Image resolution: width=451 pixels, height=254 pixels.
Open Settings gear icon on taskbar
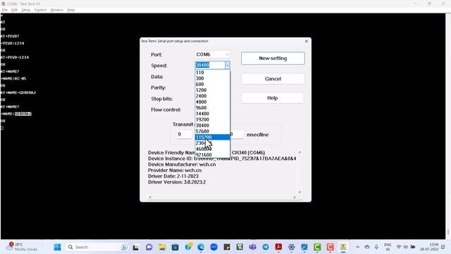click(291, 247)
